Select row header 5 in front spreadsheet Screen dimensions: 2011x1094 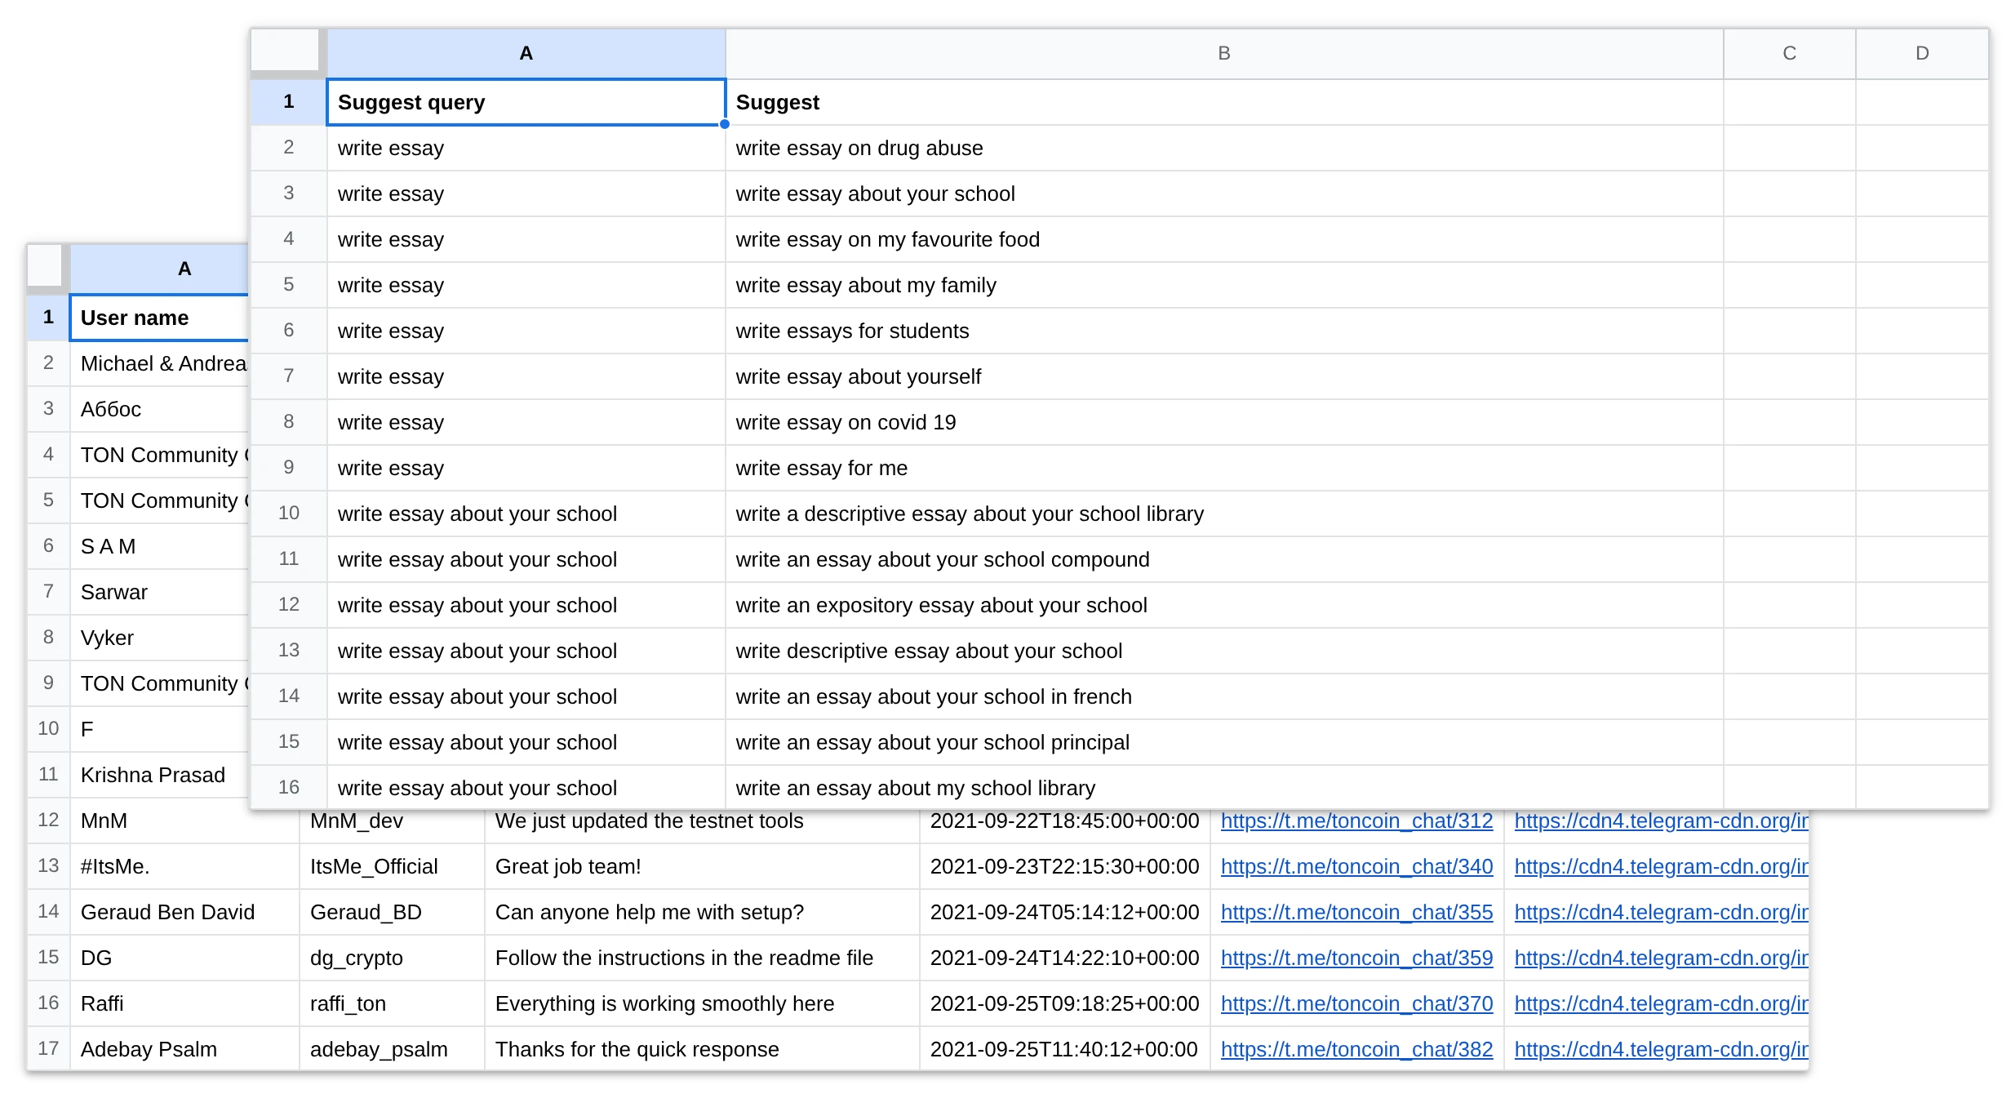tap(289, 285)
